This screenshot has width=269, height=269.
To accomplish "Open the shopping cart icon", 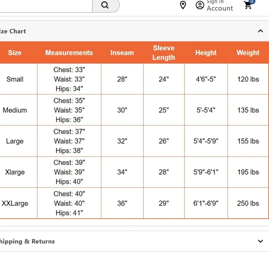I will [248, 5].
